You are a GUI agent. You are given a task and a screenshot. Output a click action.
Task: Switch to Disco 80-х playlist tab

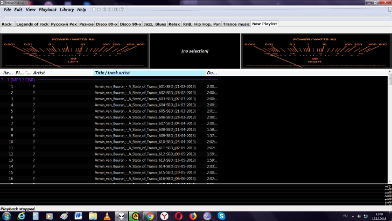107,24
